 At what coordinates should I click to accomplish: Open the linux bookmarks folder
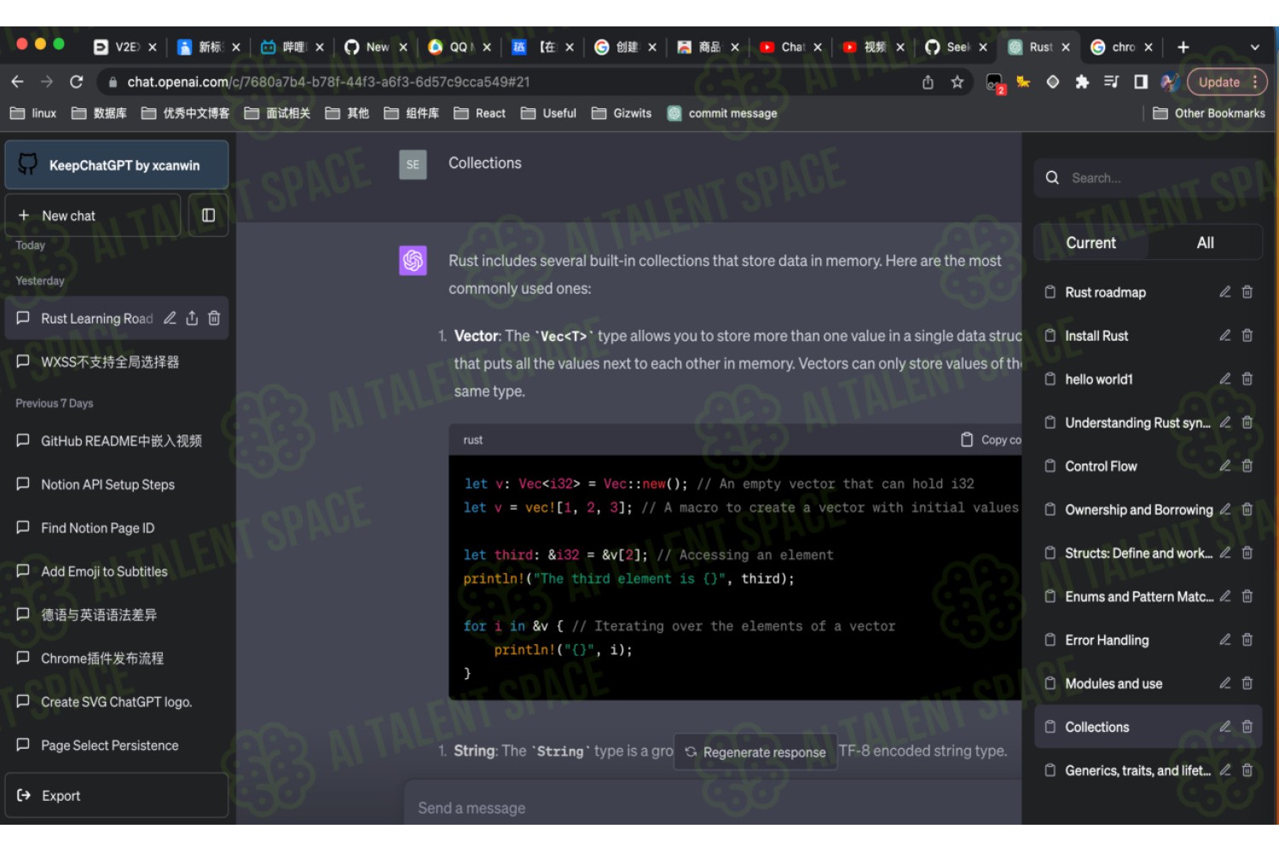point(33,113)
